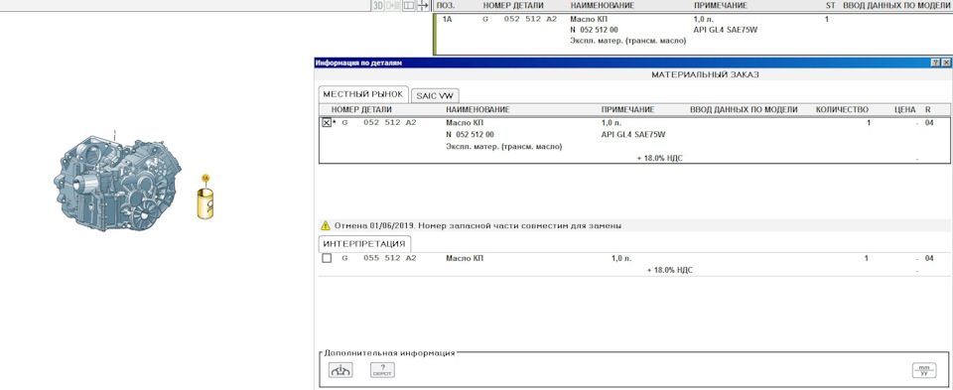The image size is (953, 390).
Task: Click the ЦЕНА column header
Action: (x=905, y=109)
